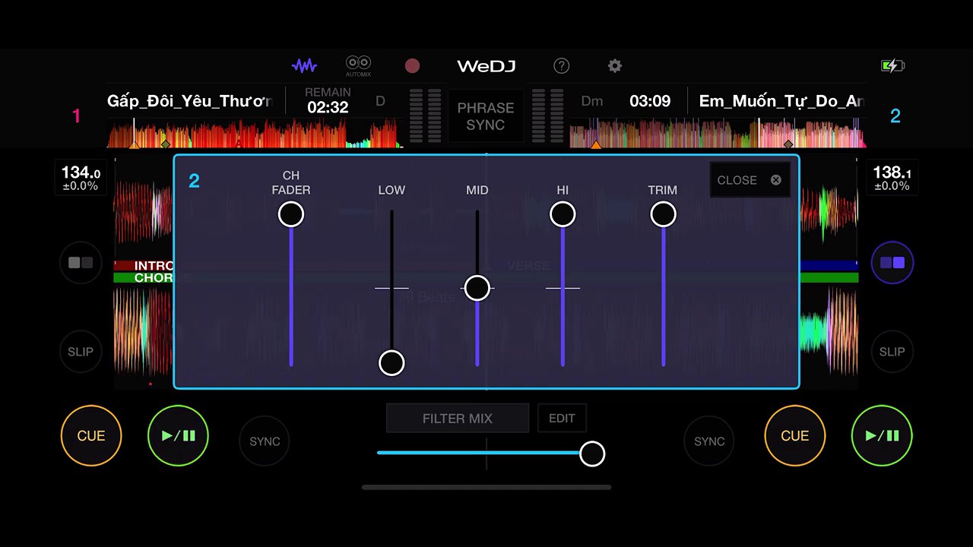Image resolution: width=973 pixels, height=547 pixels.
Task: Tap deck 2 CUE button
Action: (x=795, y=435)
